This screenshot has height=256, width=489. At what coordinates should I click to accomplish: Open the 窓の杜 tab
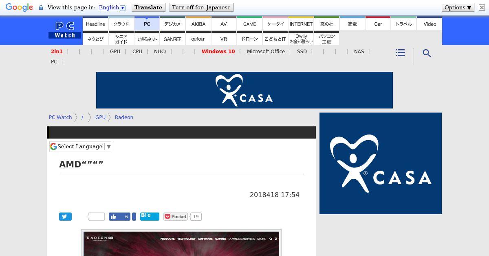[x=326, y=24]
